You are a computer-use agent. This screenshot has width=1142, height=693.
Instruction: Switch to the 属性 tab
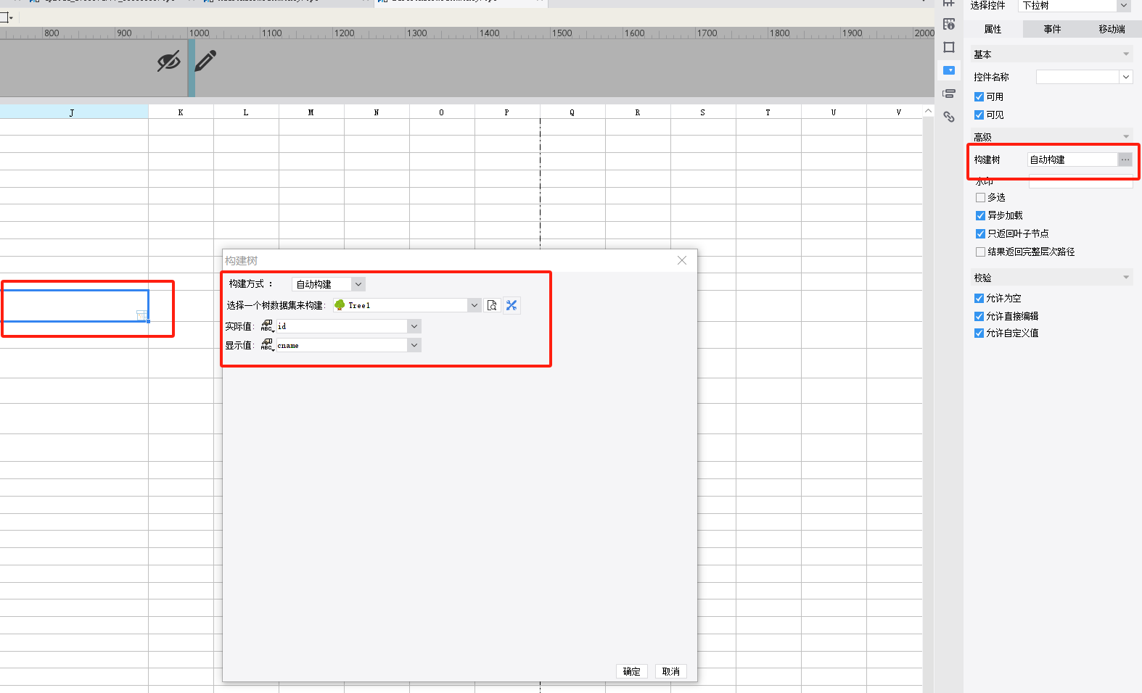pos(993,29)
